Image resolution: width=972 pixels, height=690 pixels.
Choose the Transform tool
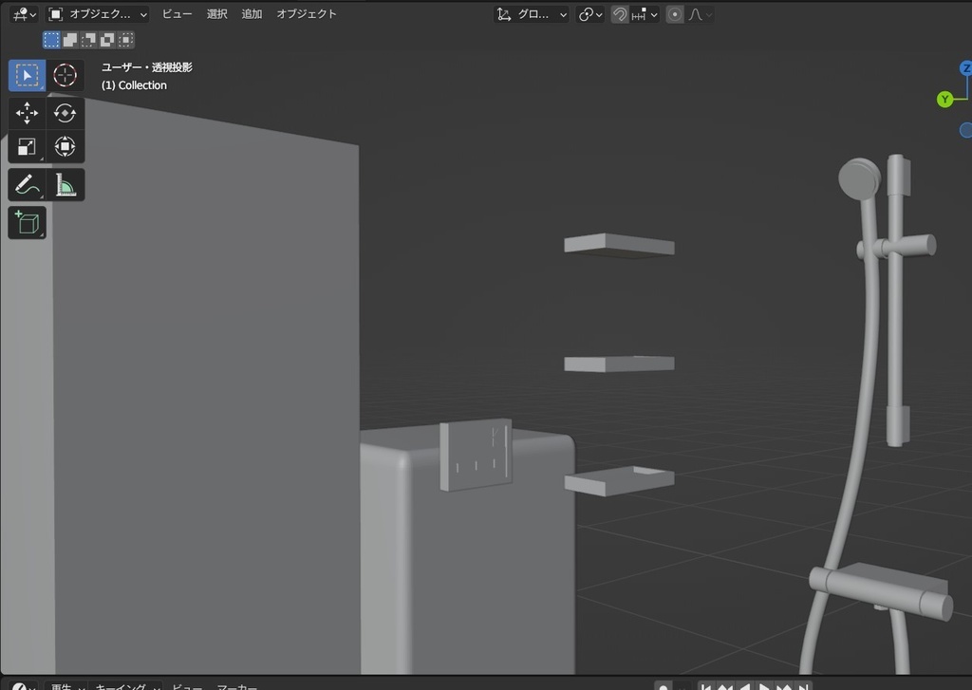[x=65, y=147]
